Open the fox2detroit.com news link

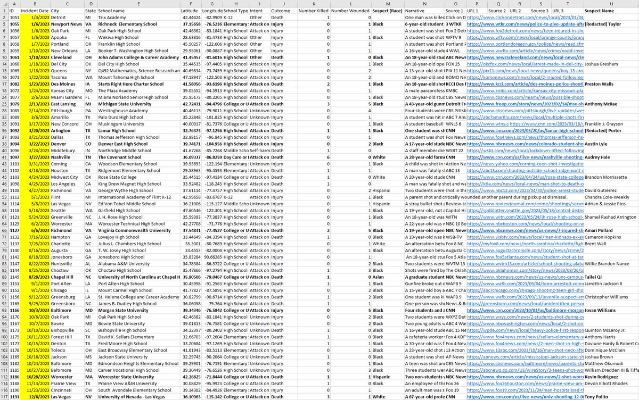coord(525,31)
